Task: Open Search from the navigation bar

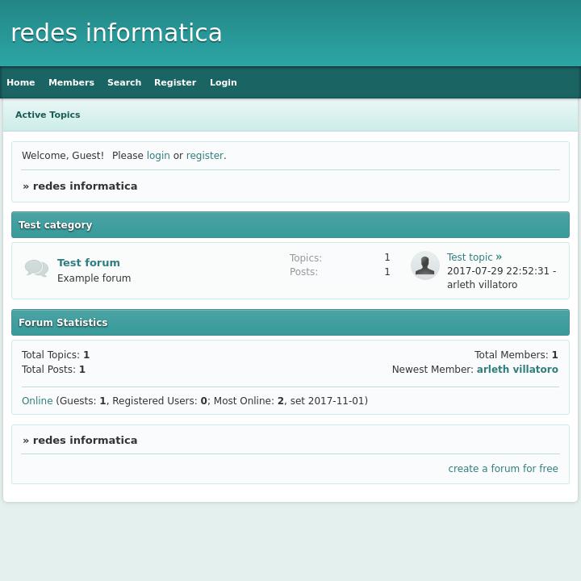Action: click(124, 82)
